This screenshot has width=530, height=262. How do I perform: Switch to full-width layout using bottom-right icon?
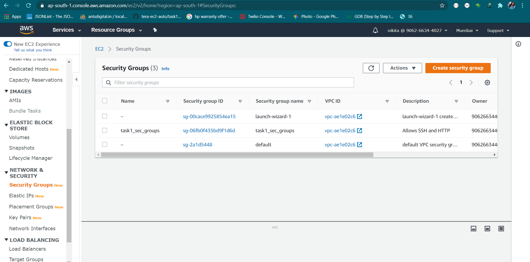(501, 229)
